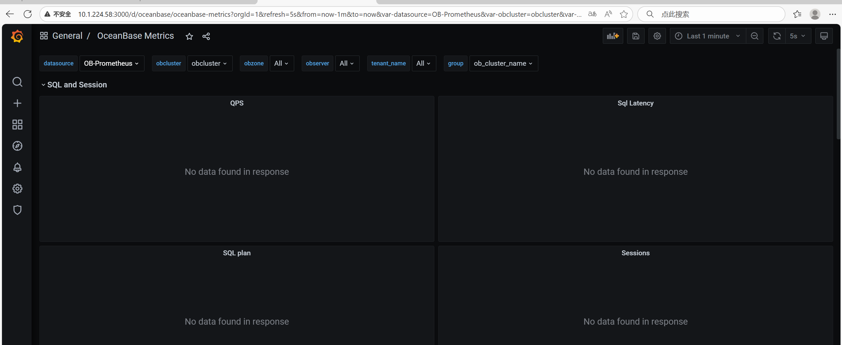842x345 pixels.
Task: Click the QPS panel title
Action: 237,103
